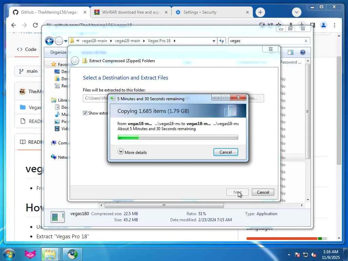Screen dimensions: 348x261
Task: Open the GitHub Code tab
Action: point(27,49)
